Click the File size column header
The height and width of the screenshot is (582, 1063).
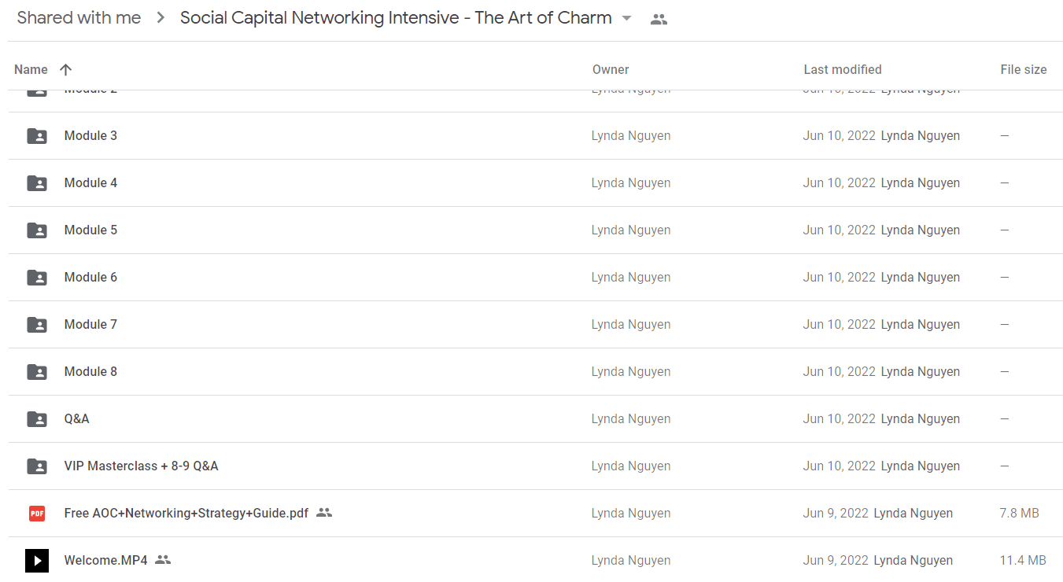tap(1024, 69)
